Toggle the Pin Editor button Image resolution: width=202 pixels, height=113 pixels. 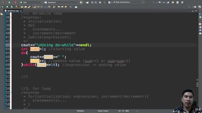pos(76,7)
